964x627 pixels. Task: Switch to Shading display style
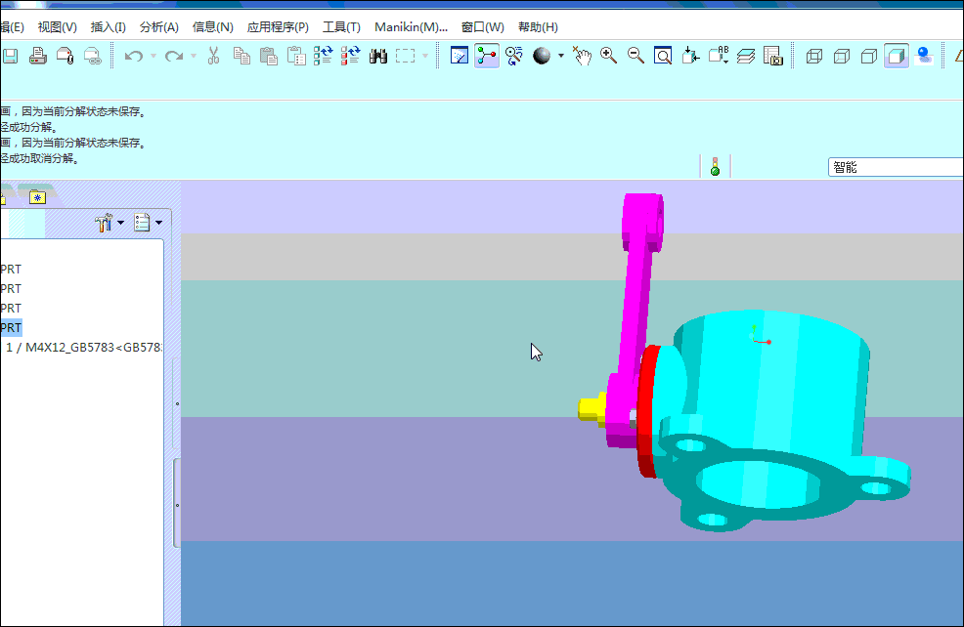[897, 56]
